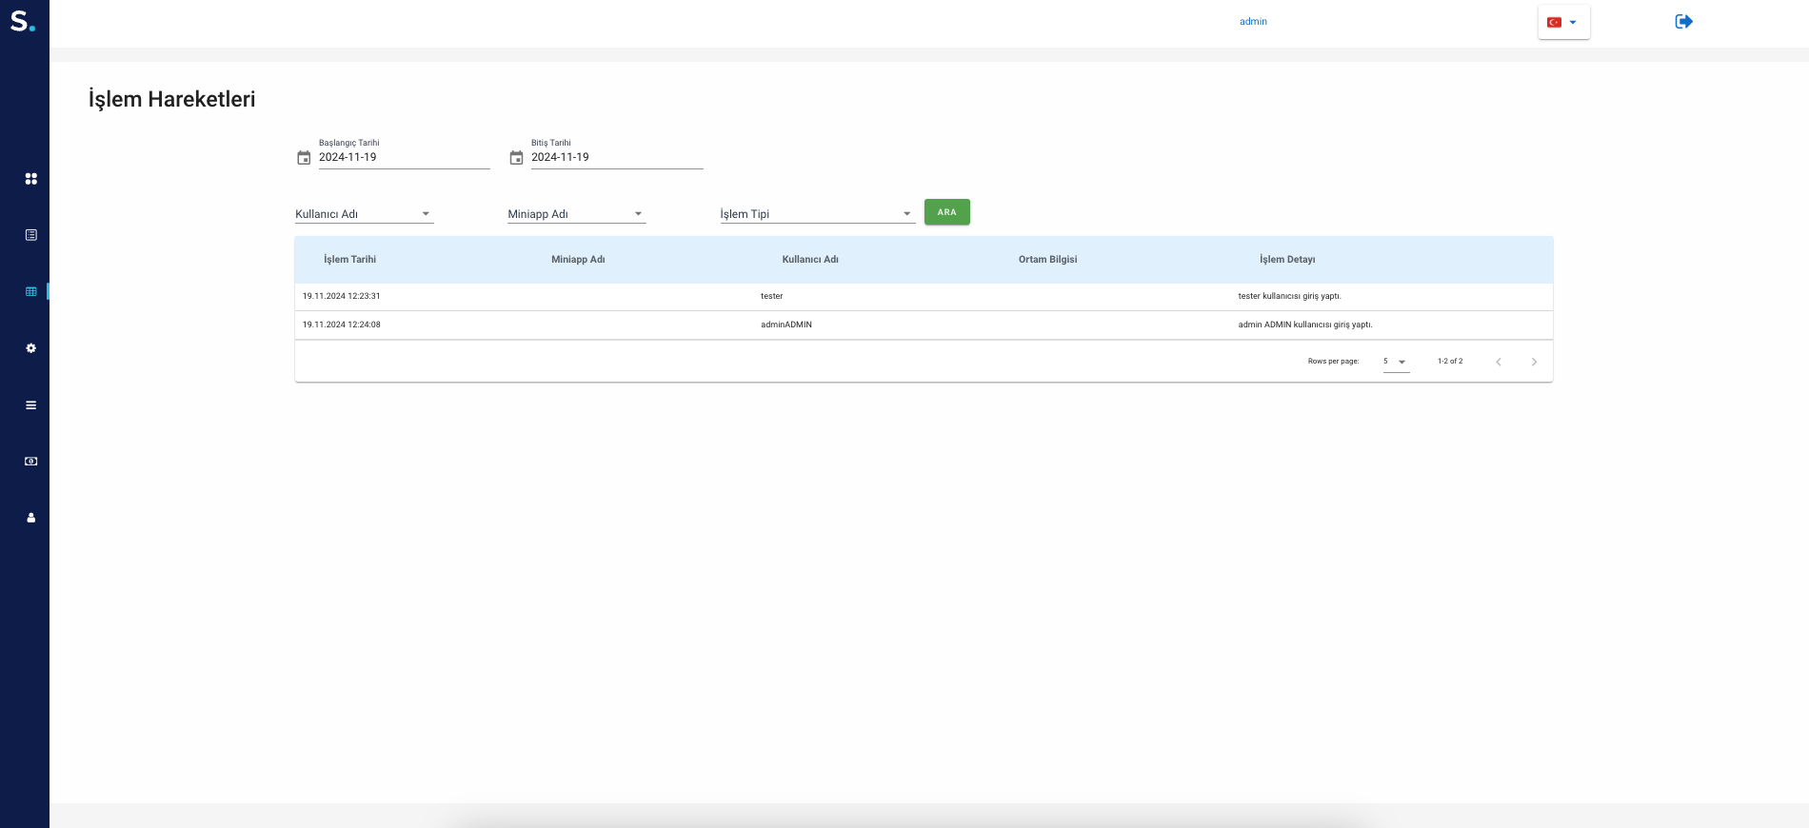Click the S. logo in top-left corner
The height and width of the screenshot is (828, 1809).
pos(23,21)
